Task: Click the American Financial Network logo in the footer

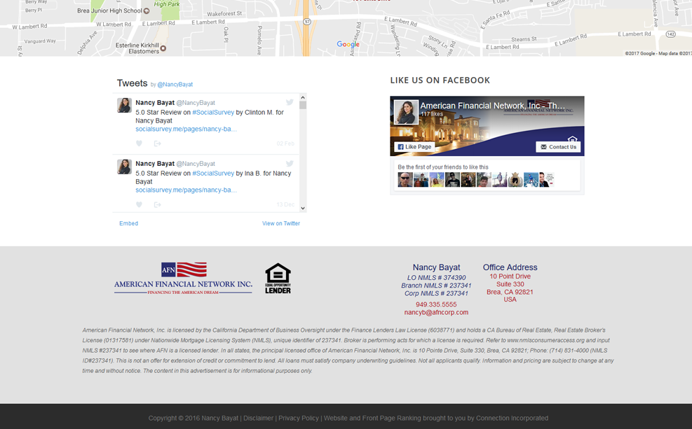Action: [x=183, y=279]
